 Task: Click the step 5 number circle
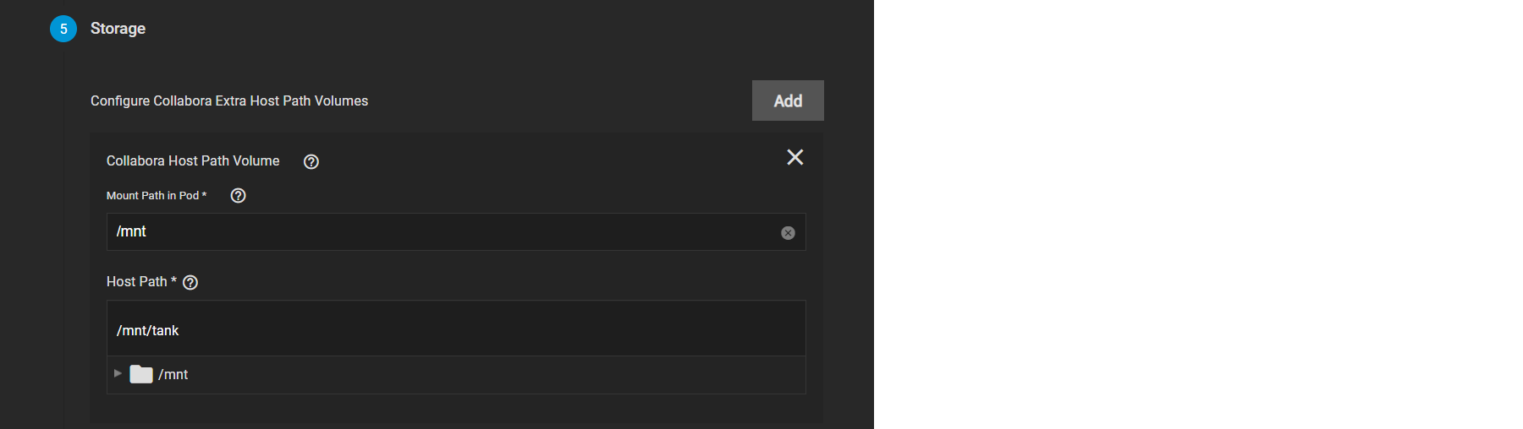(63, 29)
